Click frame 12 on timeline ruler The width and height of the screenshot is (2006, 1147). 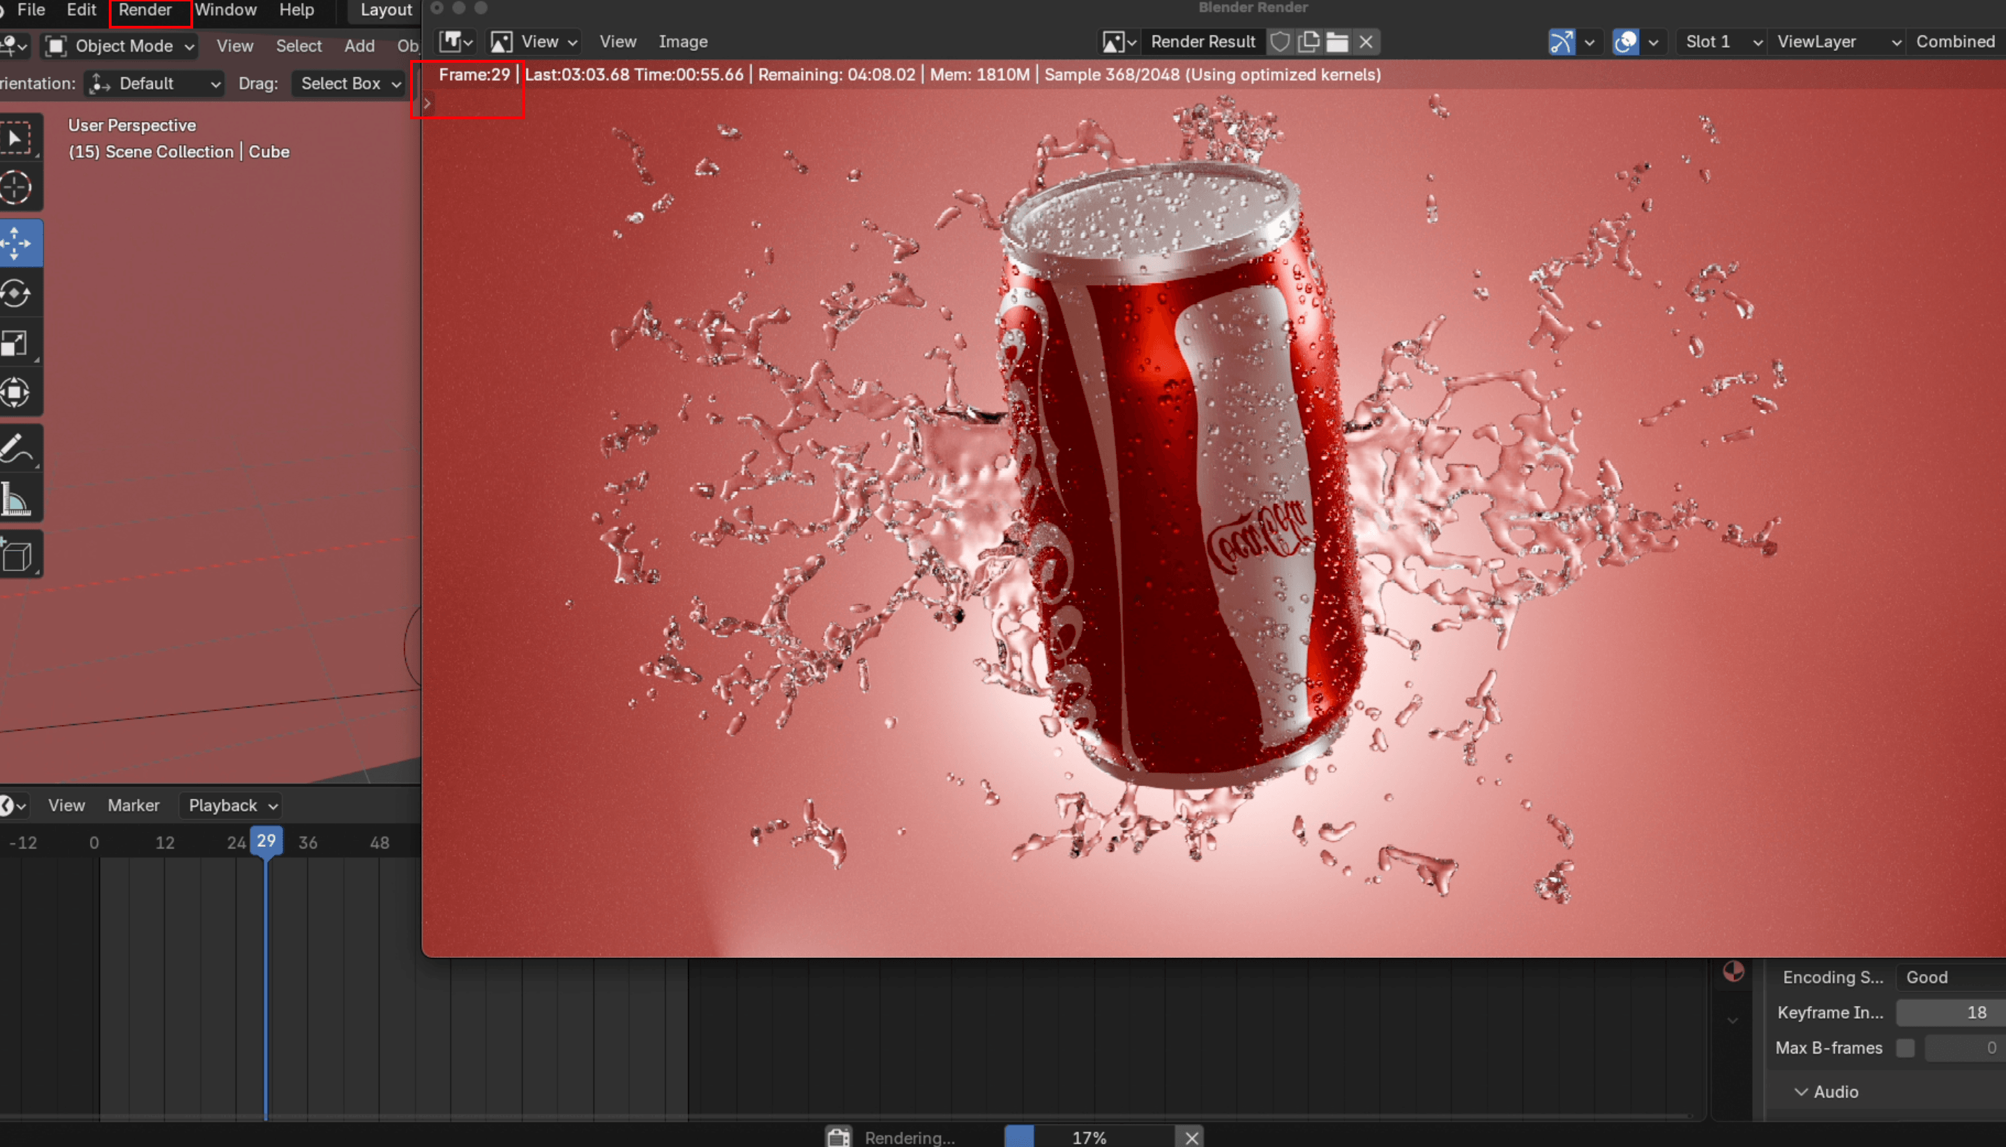click(x=165, y=843)
